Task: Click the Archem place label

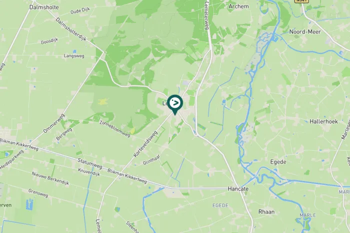Action: click(238, 6)
